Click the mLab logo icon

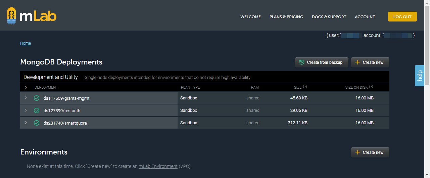11,16
